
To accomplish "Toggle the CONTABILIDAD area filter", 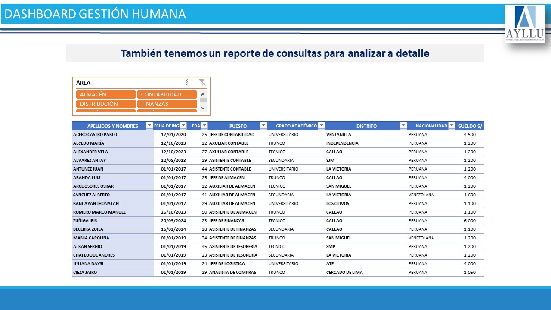I will 167,95.
